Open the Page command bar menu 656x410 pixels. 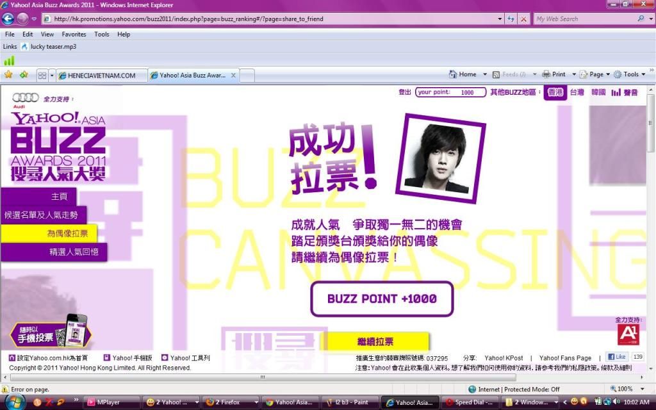coord(594,74)
